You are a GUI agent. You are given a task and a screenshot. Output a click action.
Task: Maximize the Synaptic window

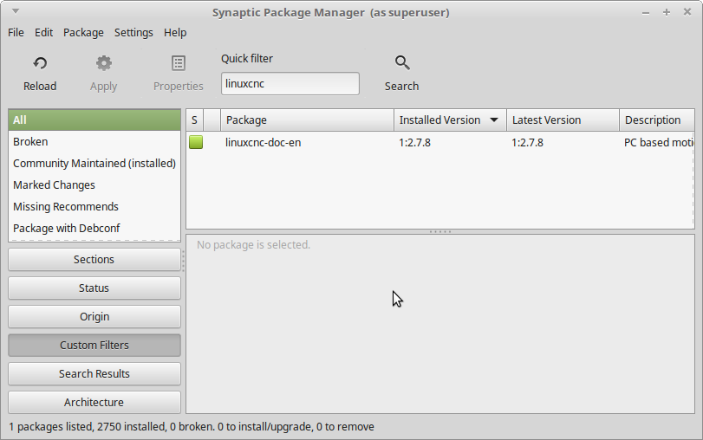point(667,12)
